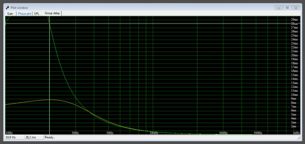Switch to the Gain tab

10,14
